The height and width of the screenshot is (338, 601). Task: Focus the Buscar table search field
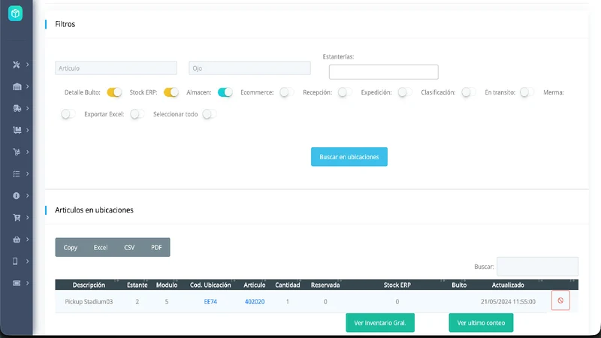[537, 267]
